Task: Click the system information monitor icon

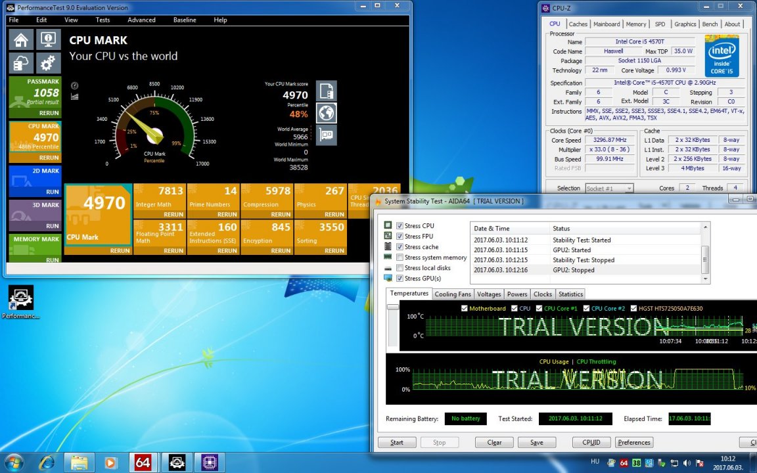Action: click(x=47, y=40)
